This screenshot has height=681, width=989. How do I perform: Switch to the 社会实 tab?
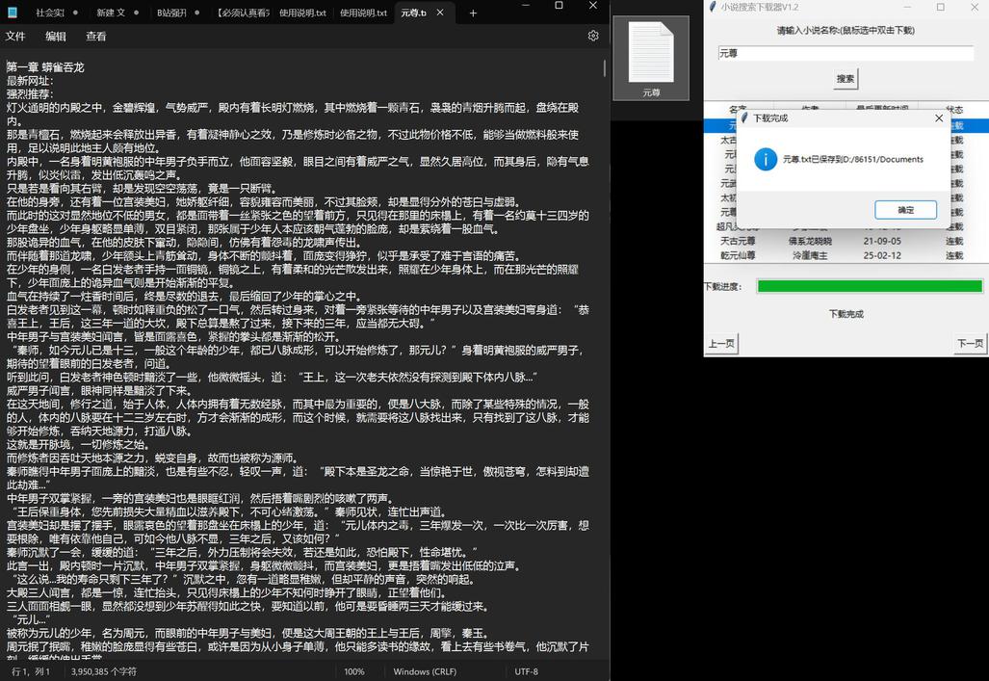50,13
